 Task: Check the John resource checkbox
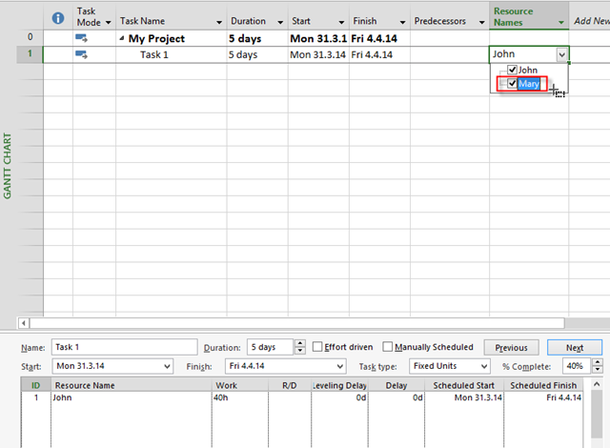tap(513, 71)
